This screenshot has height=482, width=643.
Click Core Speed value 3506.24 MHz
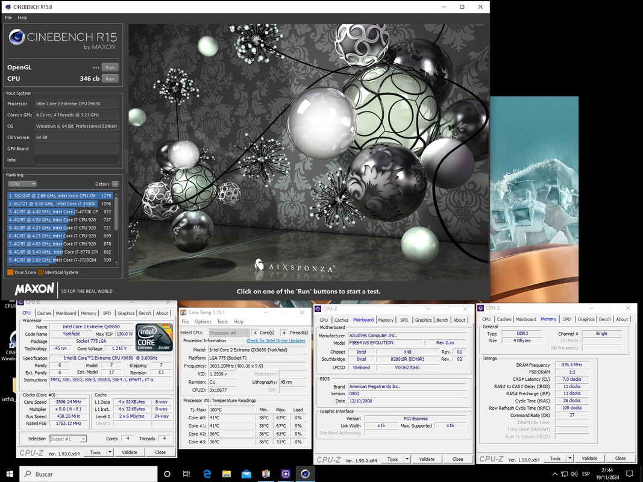(69, 402)
